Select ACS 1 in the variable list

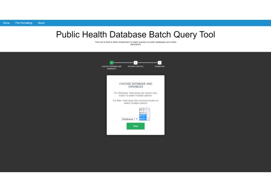(x=143, y=110)
